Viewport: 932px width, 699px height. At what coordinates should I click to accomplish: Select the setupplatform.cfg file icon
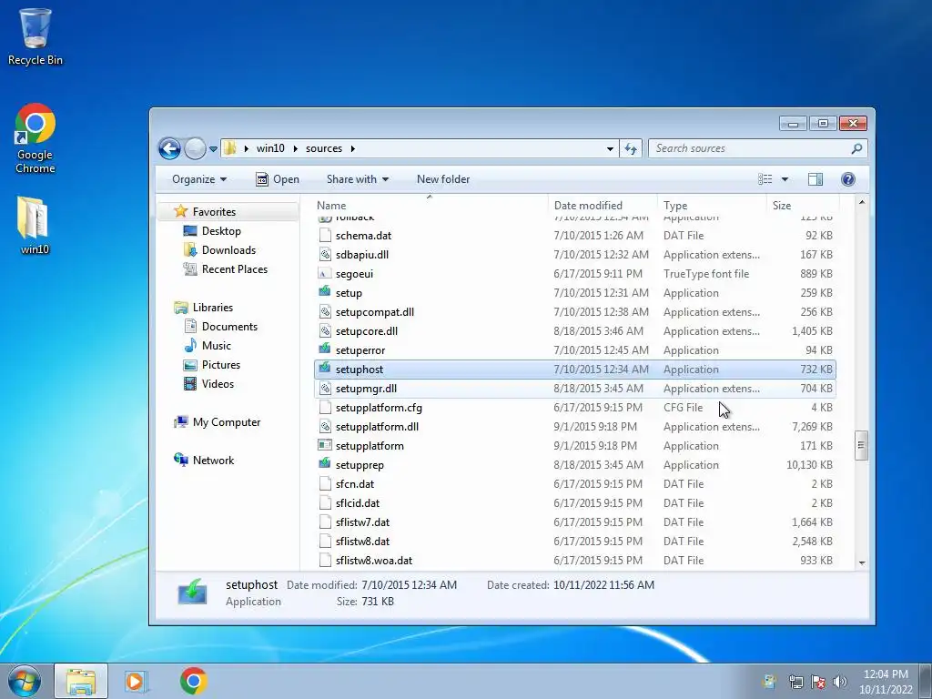[325, 408]
